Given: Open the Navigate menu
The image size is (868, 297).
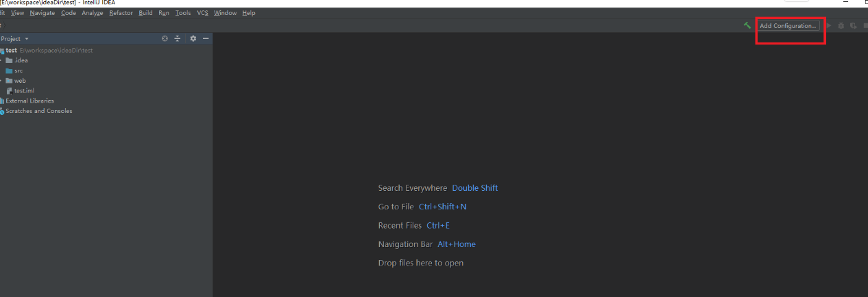Looking at the screenshot, I should tap(43, 13).
